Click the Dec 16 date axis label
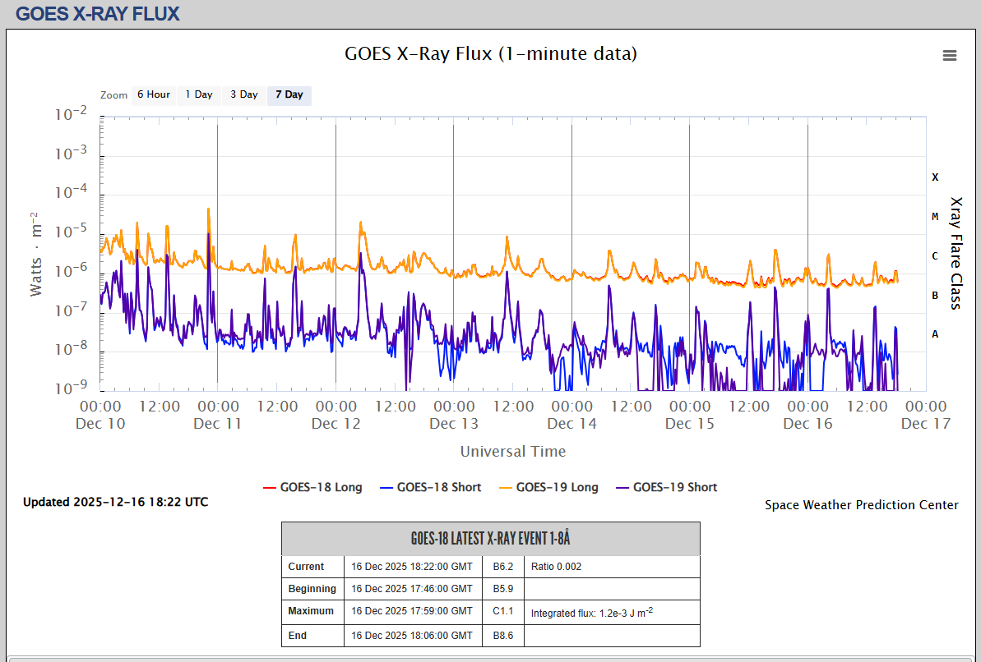The image size is (981, 662). (807, 424)
